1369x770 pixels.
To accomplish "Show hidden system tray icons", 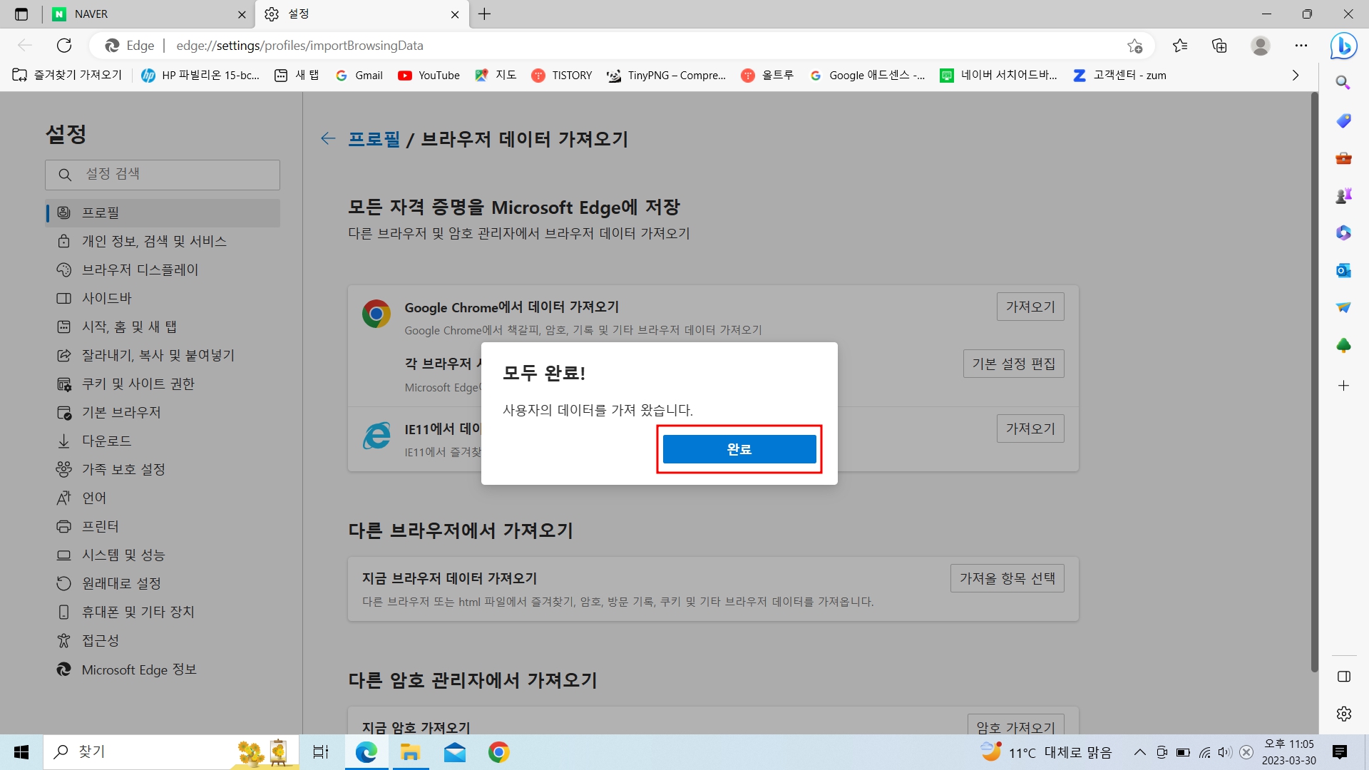I will pos(1139,752).
